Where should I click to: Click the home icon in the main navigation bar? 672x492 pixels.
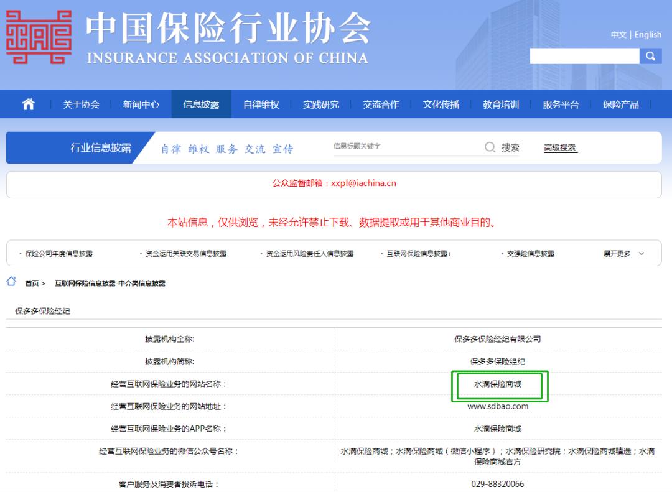[x=27, y=104]
